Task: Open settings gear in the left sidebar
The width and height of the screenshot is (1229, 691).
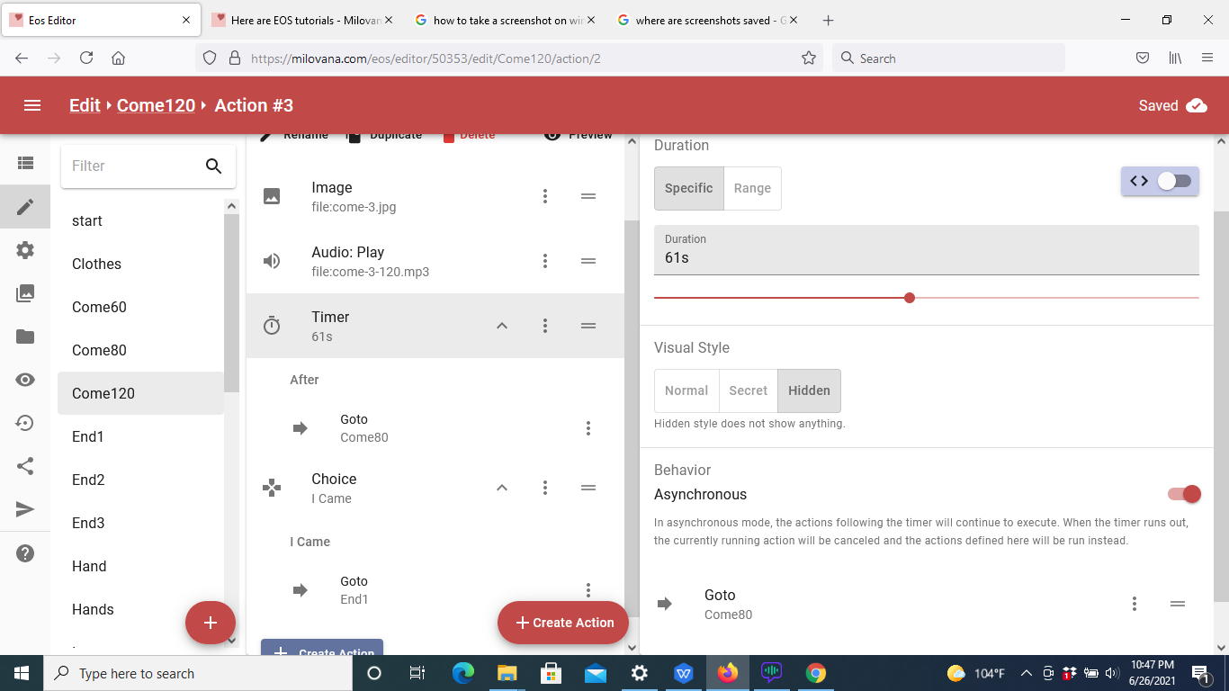Action: (25, 250)
